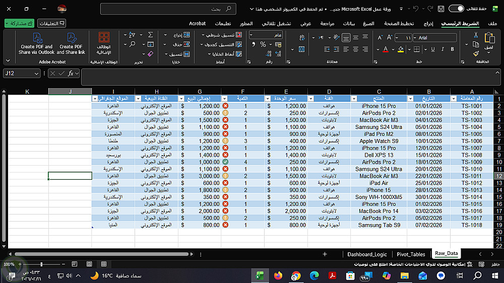Open the number format عام dropdown
Screen dimensions: 504x283
coord(251,35)
